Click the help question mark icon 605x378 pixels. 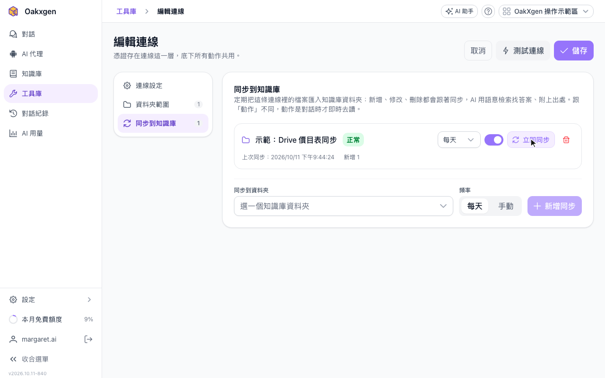pyautogui.click(x=488, y=11)
